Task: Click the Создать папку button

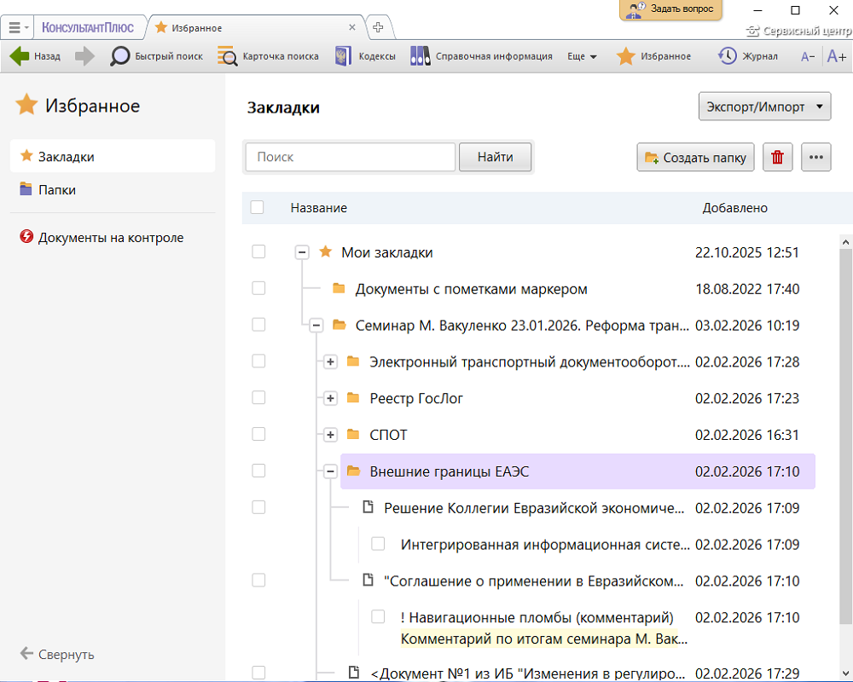Action: point(695,157)
